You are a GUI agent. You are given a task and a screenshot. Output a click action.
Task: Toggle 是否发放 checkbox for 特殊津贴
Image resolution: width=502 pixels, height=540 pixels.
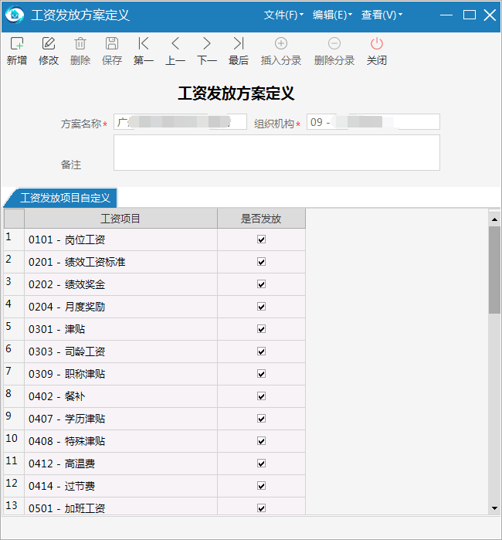tap(261, 441)
